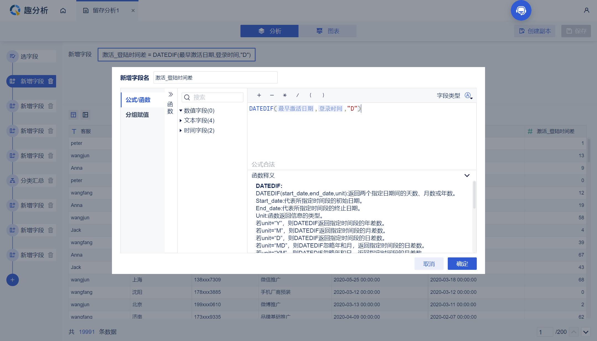
Task: Collapse the 函数释义 section chevron
Action: [467, 175]
